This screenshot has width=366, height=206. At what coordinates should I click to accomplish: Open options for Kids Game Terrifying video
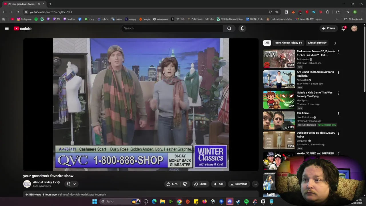coord(338,93)
